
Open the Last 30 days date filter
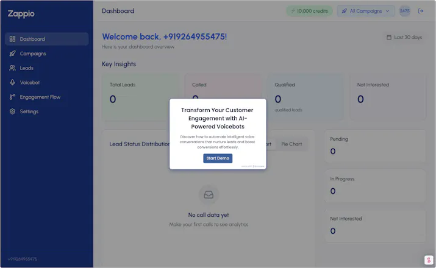(404, 37)
